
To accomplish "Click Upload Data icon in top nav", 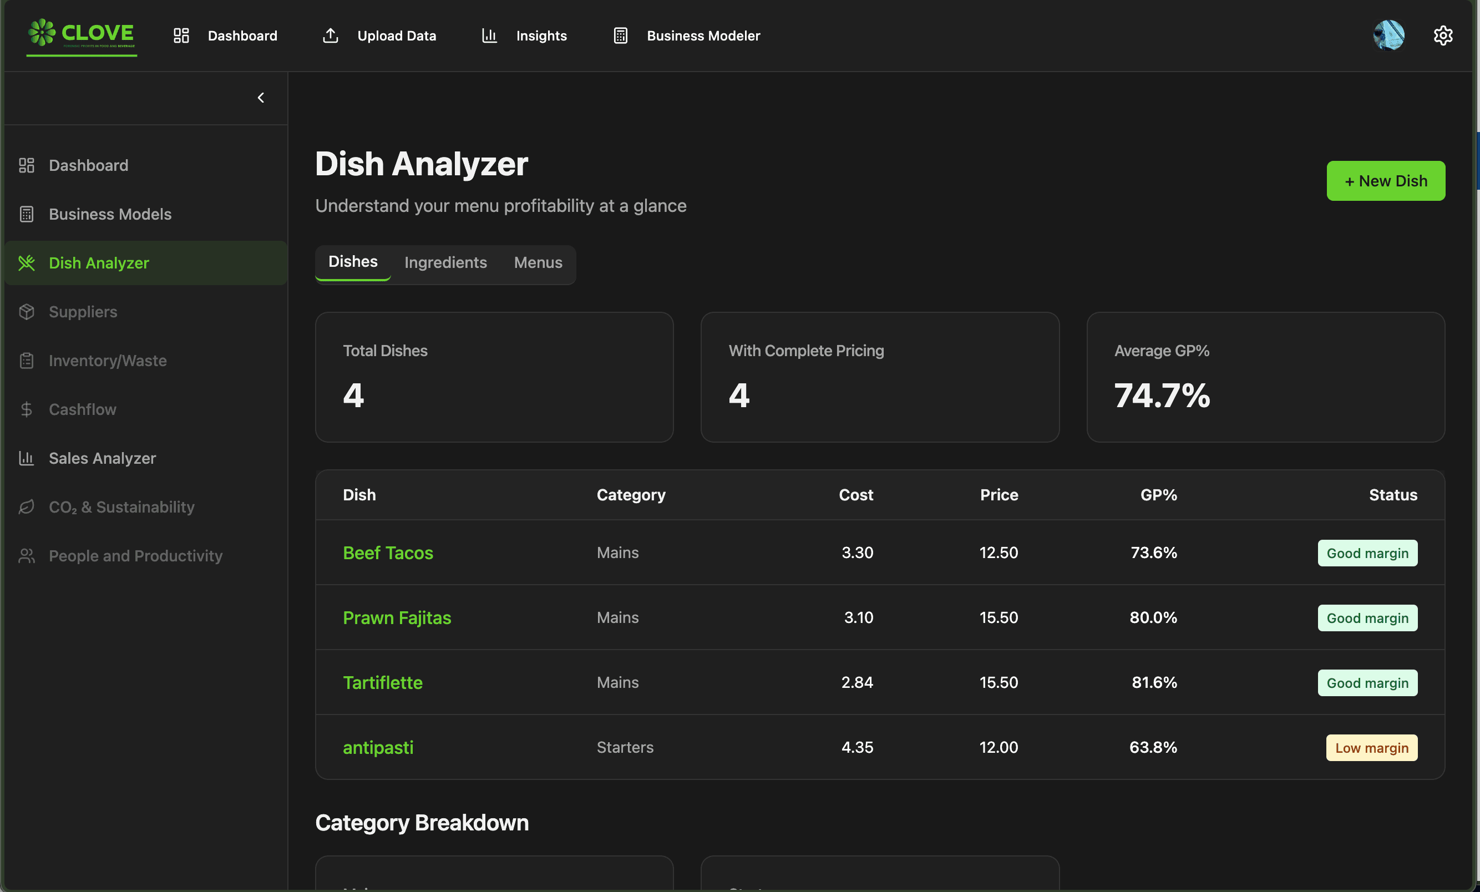I will point(331,36).
